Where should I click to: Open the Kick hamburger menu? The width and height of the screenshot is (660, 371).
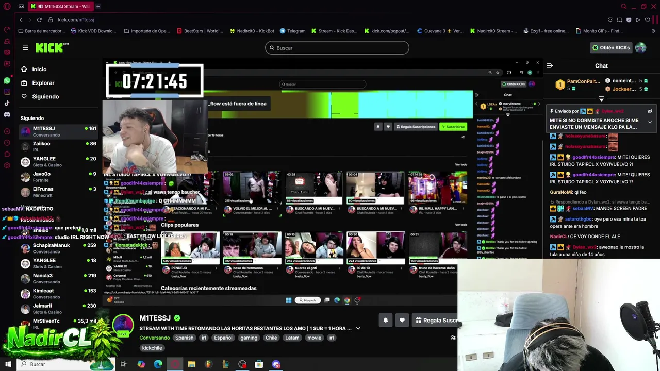[25, 48]
